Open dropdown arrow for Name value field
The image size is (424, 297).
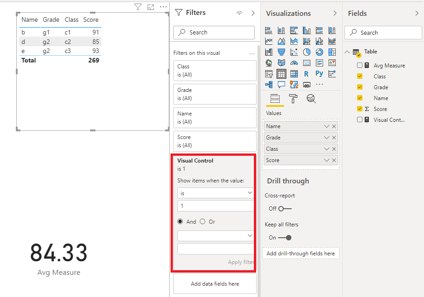click(x=327, y=126)
